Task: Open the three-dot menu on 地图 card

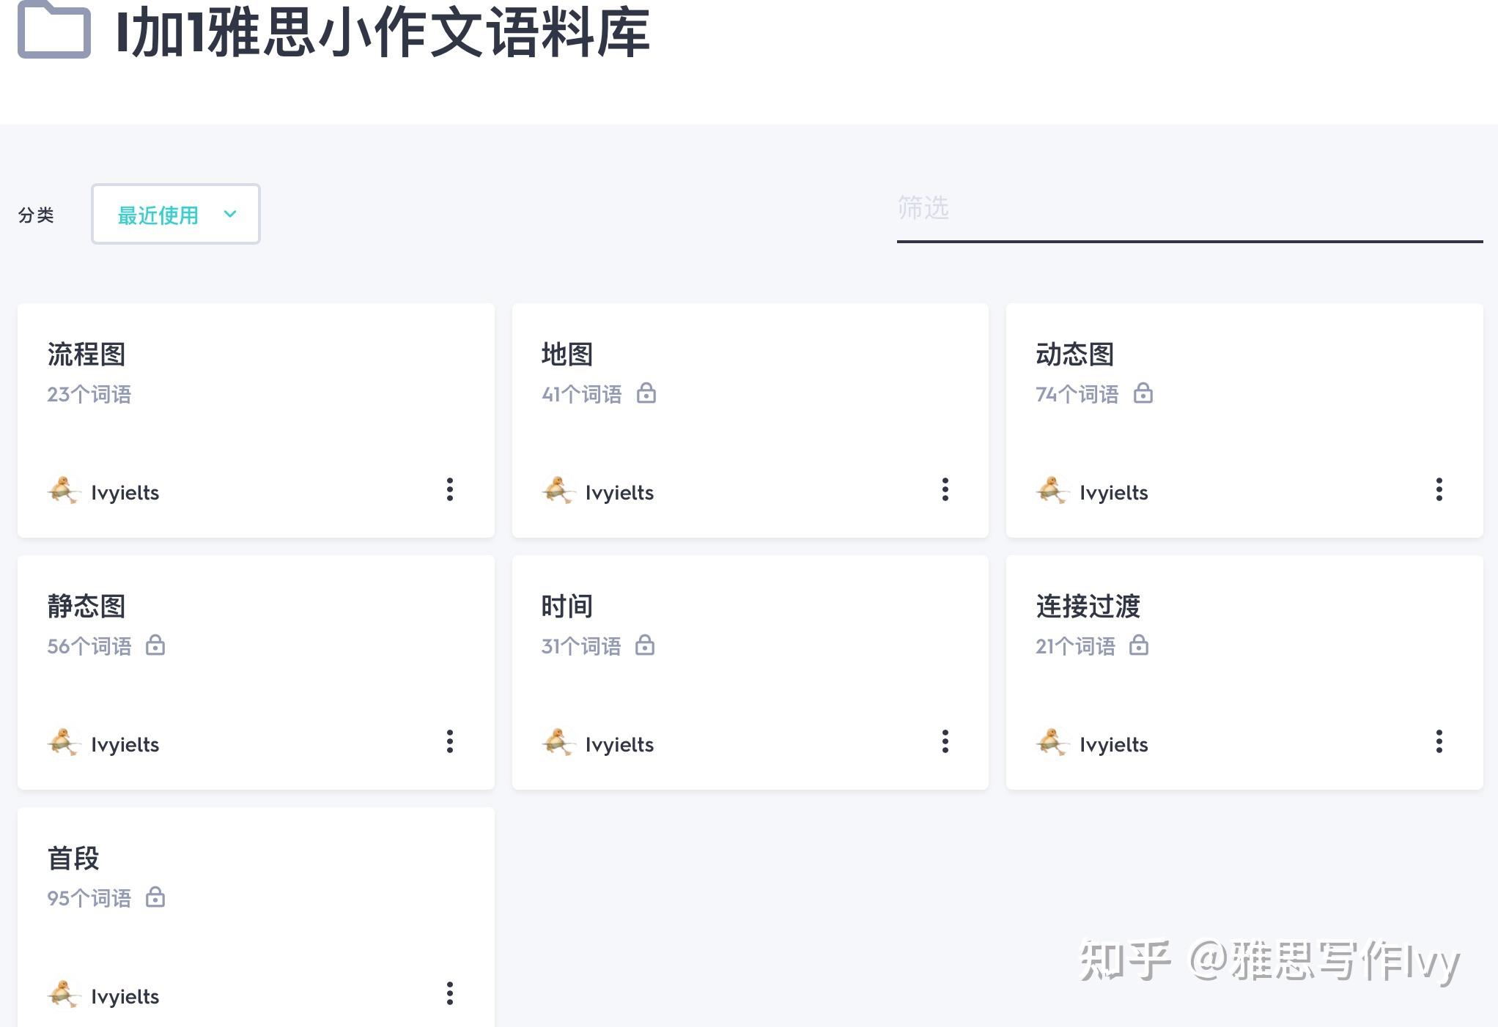Action: [945, 489]
